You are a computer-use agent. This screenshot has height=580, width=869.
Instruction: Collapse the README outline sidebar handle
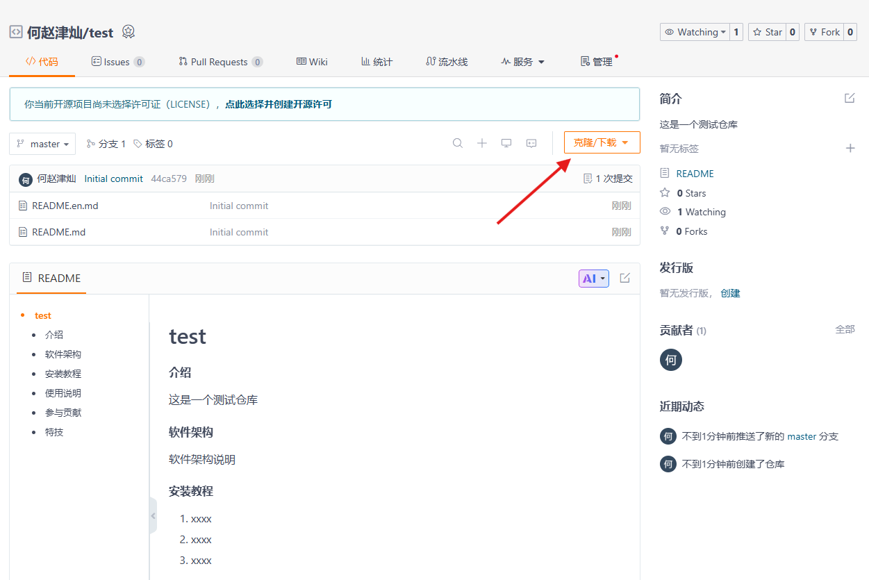pyautogui.click(x=153, y=515)
